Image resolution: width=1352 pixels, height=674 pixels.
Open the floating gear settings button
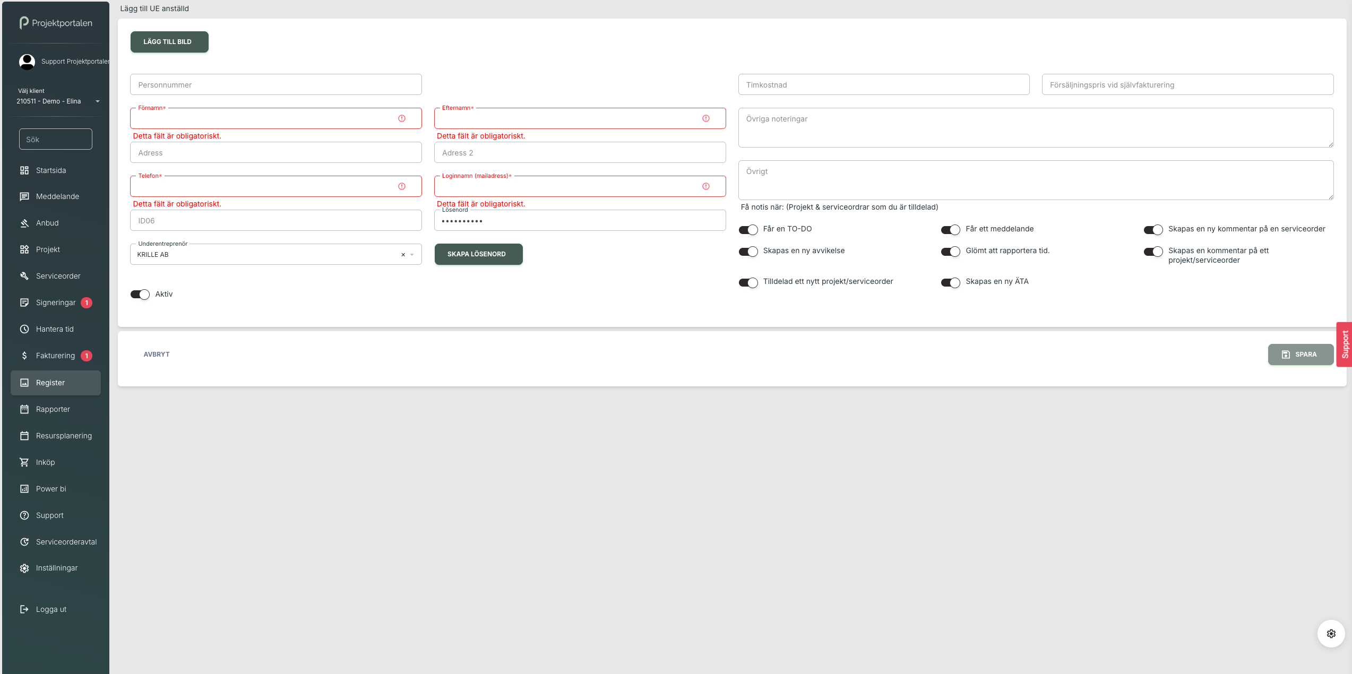1331,633
